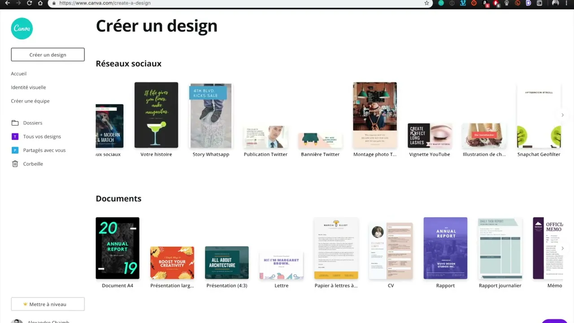Expand the Réseaux sociaux carousel right arrow
The height and width of the screenshot is (323, 574).
(x=562, y=115)
